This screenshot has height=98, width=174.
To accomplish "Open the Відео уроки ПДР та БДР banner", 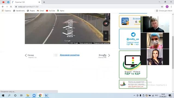I will [133, 65].
